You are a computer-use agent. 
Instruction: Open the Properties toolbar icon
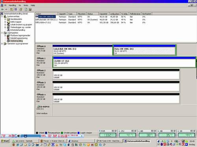(x=21, y=9)
